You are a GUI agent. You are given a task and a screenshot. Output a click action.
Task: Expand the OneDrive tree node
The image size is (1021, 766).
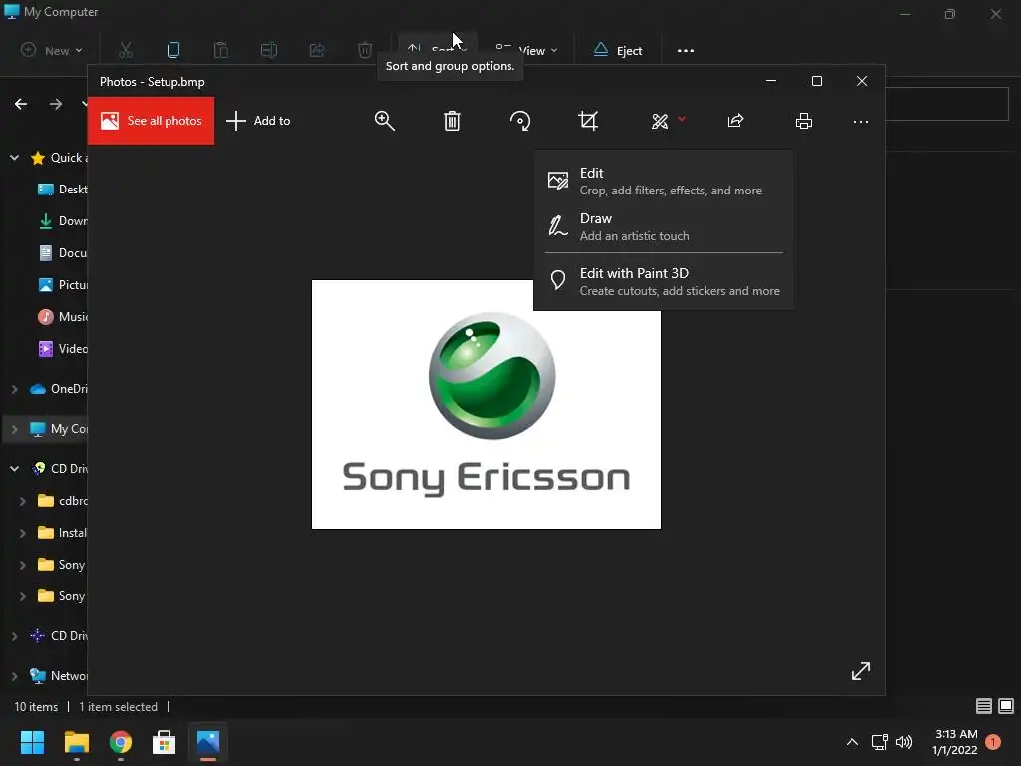[x=14, y=389]
